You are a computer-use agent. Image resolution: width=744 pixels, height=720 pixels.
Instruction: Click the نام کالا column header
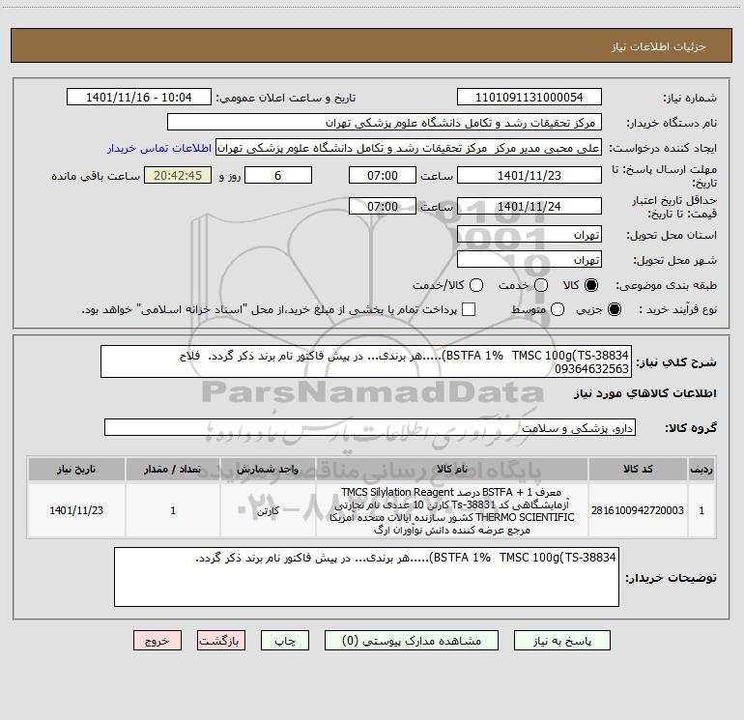click(452, 470)
